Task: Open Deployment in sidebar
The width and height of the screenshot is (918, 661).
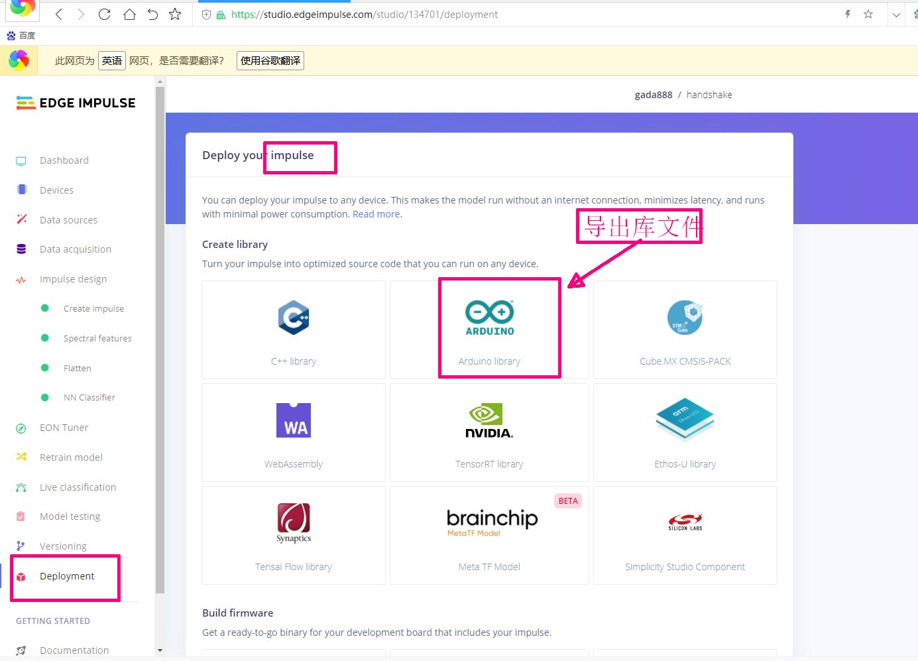Action: (67, 576)
